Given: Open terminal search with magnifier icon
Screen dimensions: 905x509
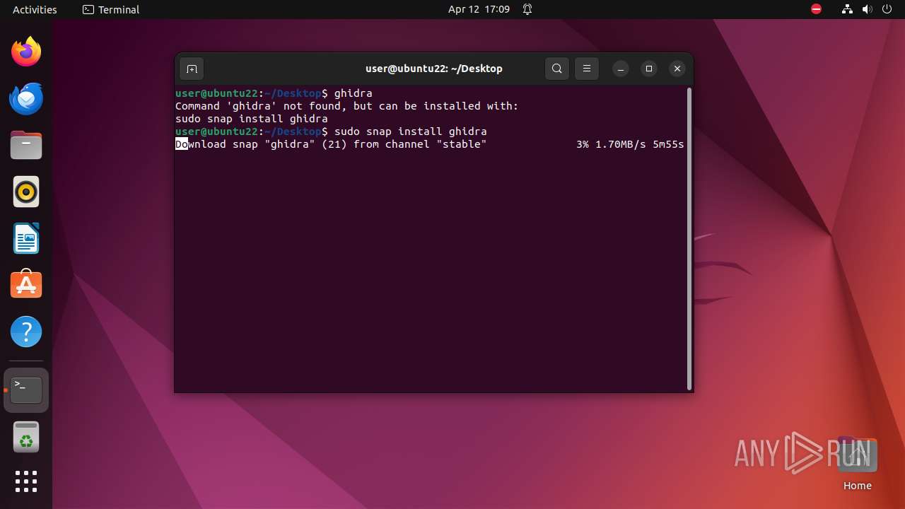Looking at the screenshot, I should pyautogui.click(x=557, y=69).
